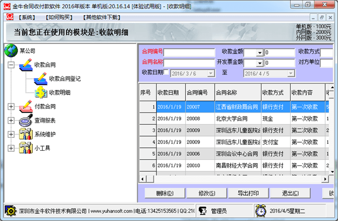Open the 【如何购买】 menu
The width and height of the screenshot is (338, 221).
tap(59, 17)
